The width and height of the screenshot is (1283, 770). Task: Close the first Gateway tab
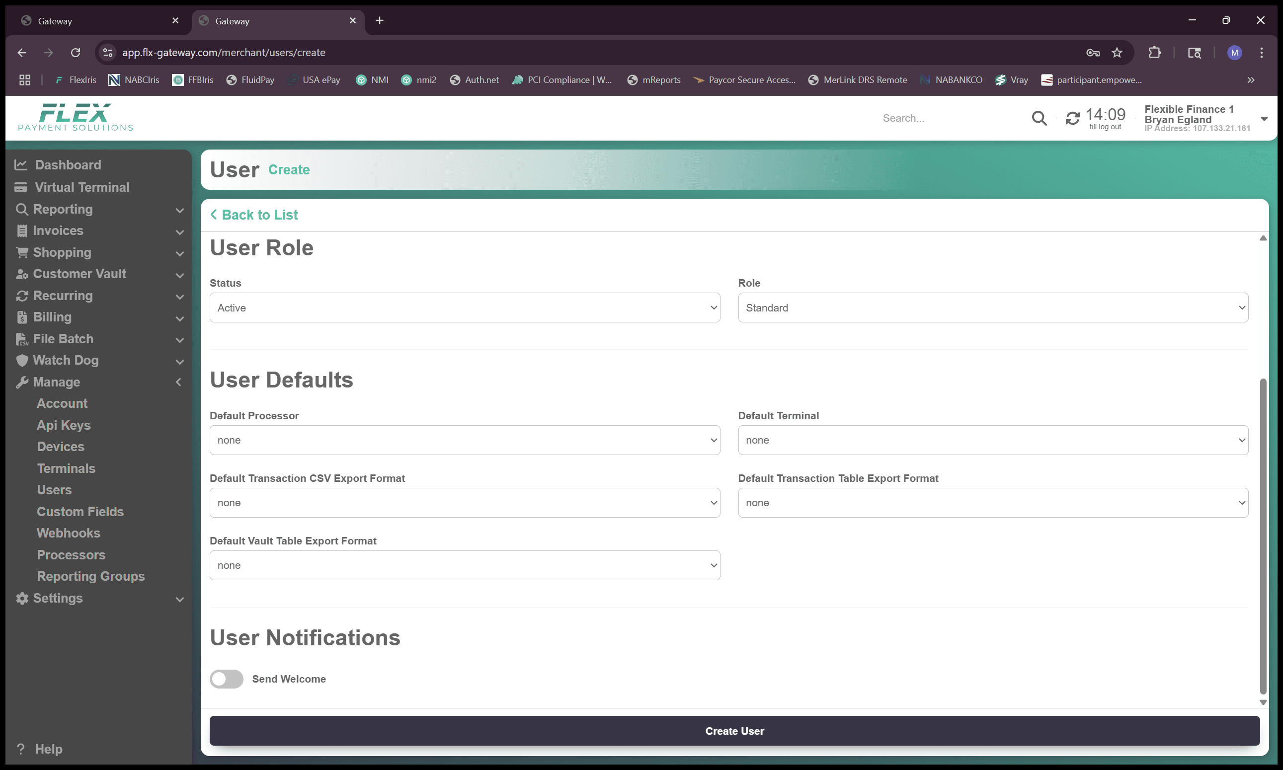click(x=175, y=20)
